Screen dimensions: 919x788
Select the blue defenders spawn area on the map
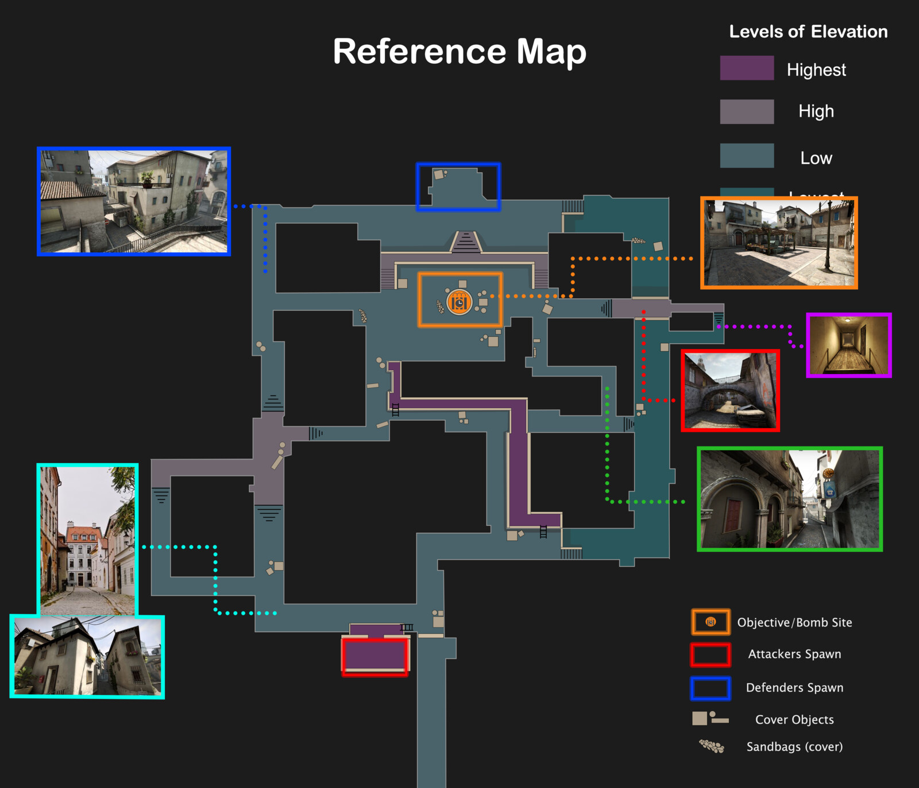pos(458,187)
